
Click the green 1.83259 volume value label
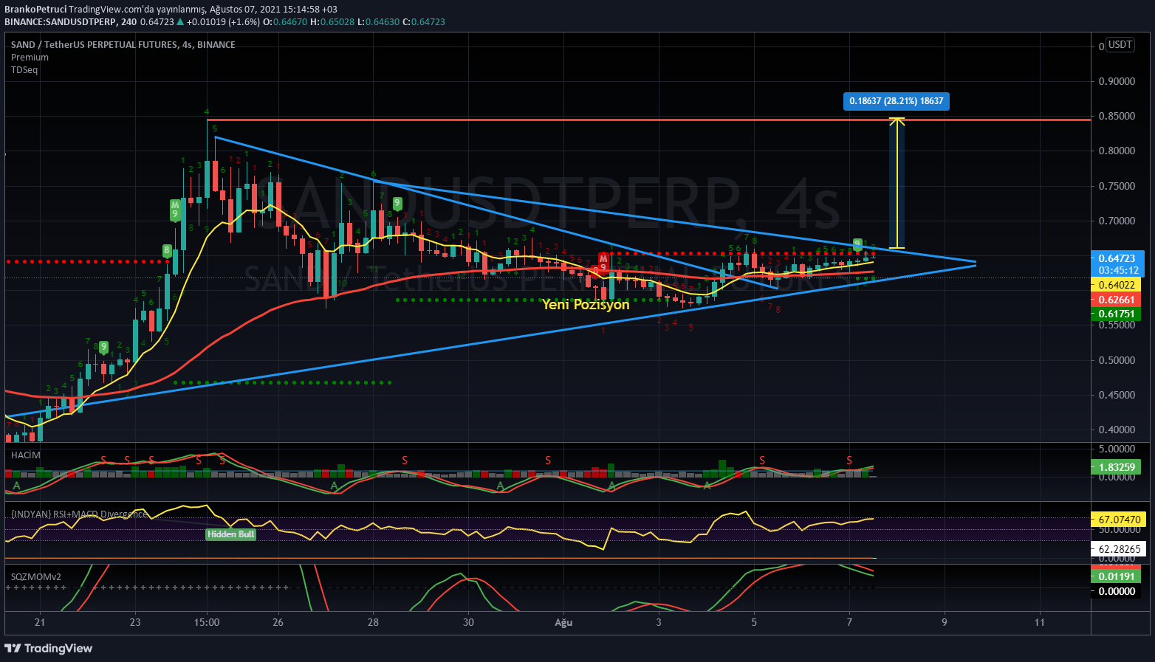1116,467
